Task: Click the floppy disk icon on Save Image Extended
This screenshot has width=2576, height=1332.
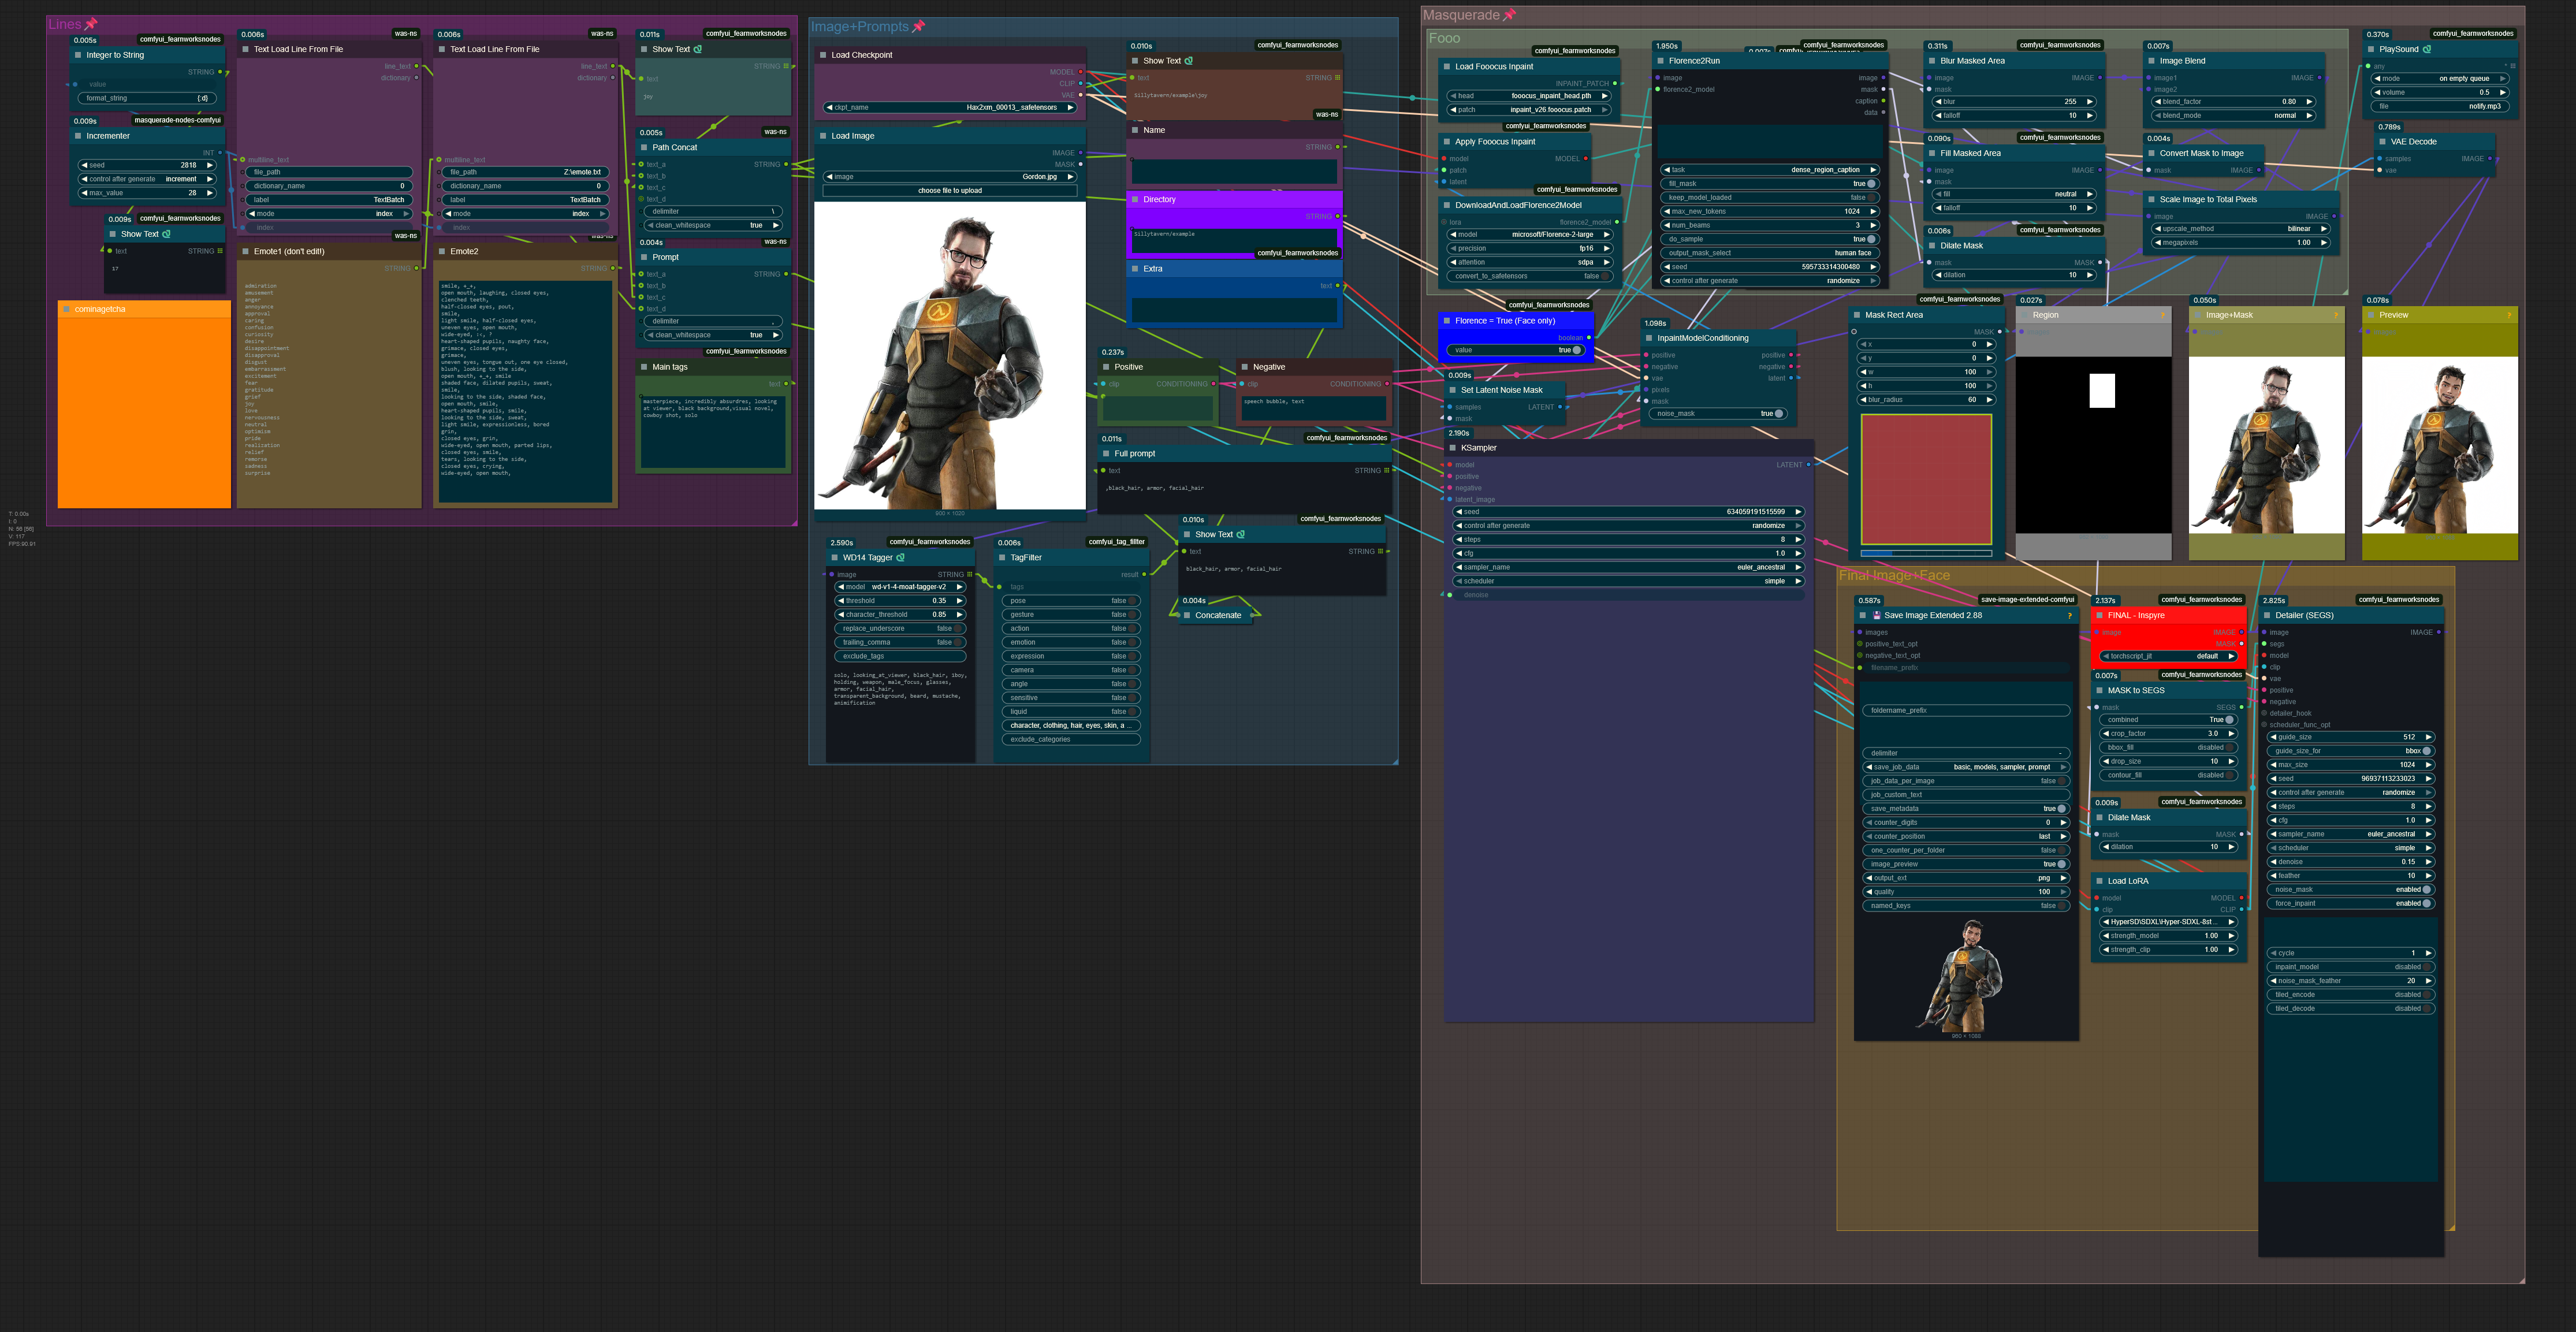Action: click(x=1877, y=615)
